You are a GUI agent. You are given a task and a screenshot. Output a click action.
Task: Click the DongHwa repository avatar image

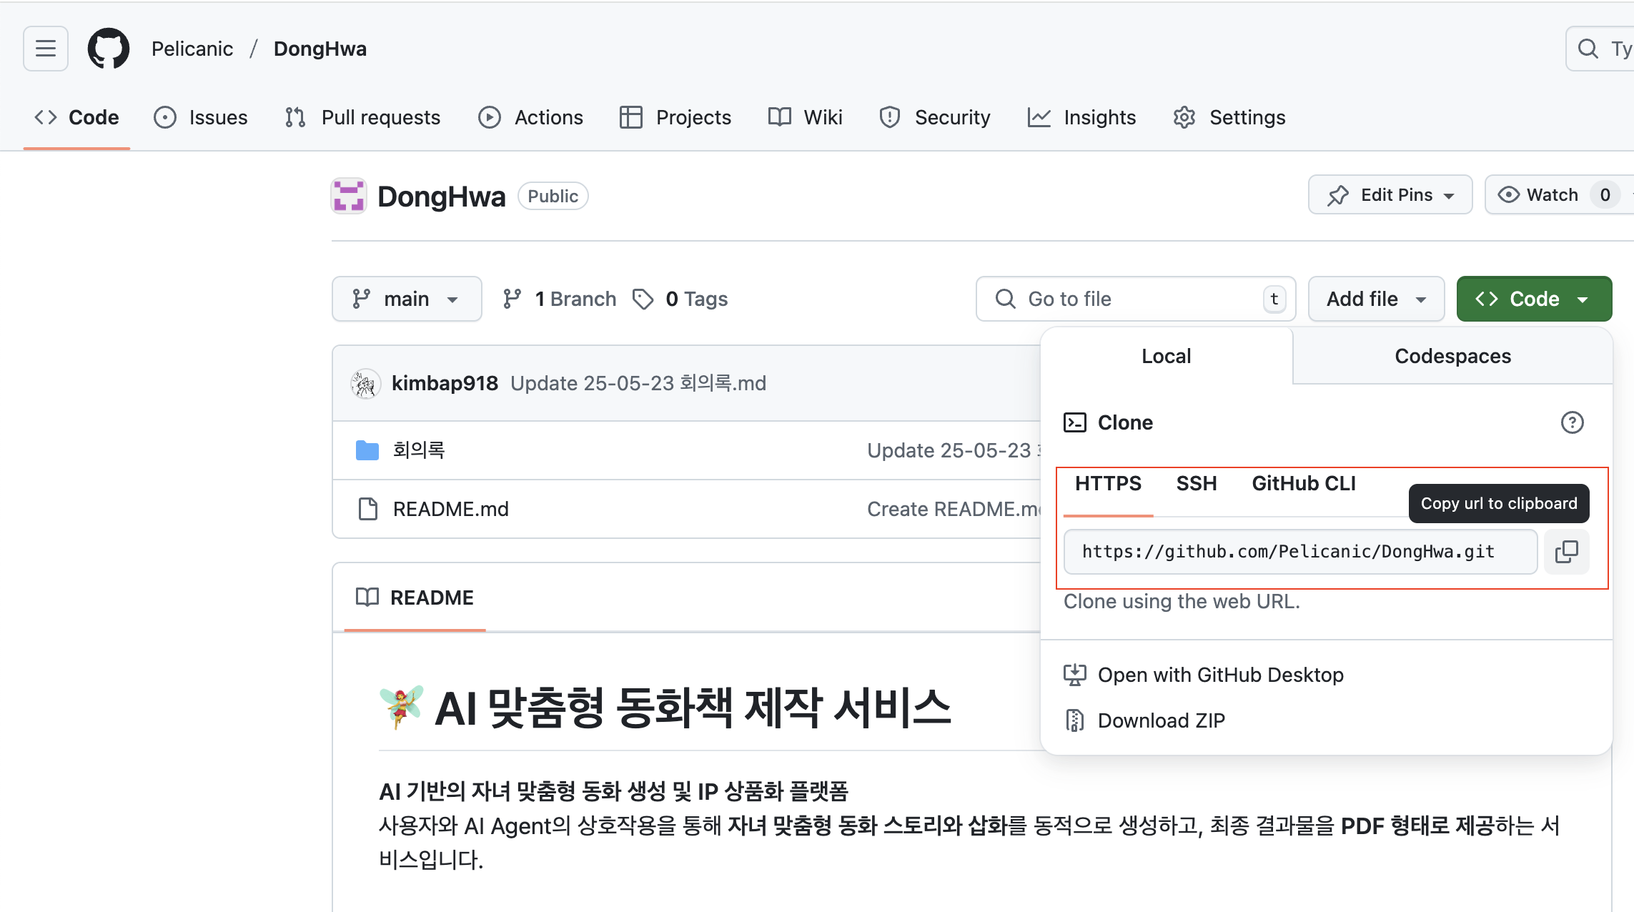pos(349,196)
